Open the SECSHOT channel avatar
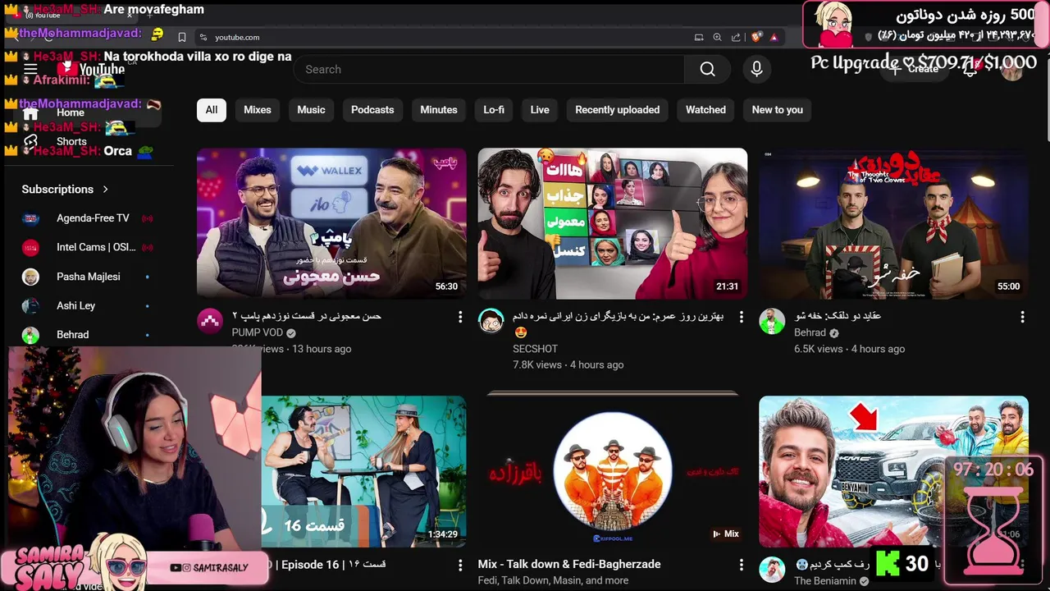 pos(491,322)
